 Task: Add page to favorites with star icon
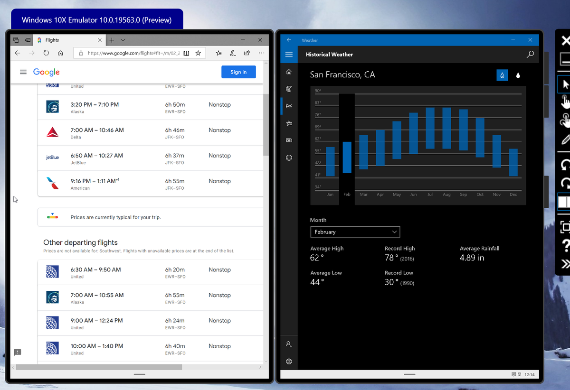coord(198,53)
